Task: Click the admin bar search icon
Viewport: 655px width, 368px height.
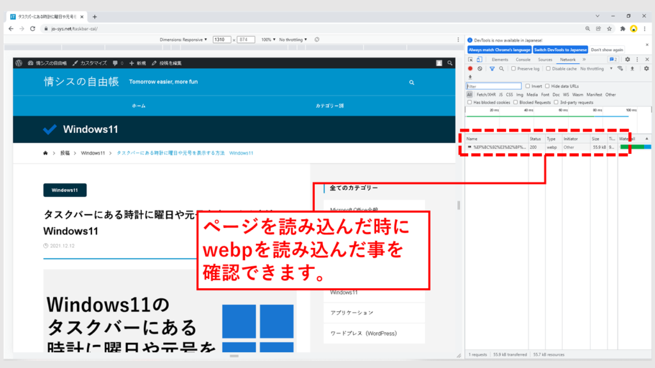Action: point(450,63)
